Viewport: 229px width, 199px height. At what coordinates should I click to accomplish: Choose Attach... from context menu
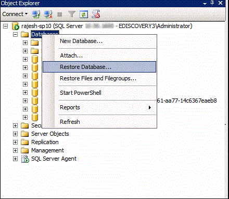99,55
